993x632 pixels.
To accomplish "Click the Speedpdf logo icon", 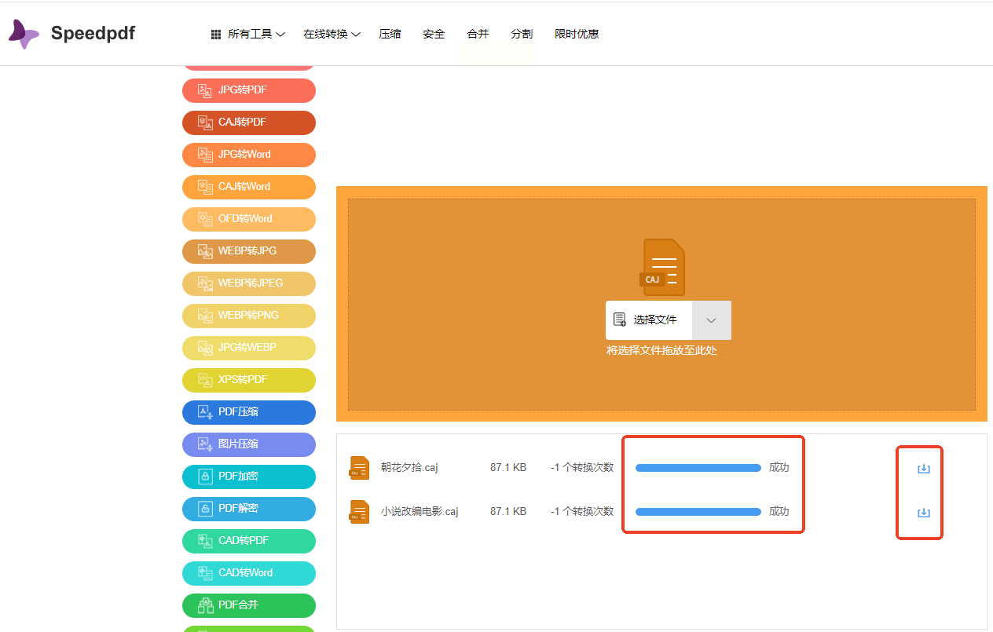I will tap(24, 34).
